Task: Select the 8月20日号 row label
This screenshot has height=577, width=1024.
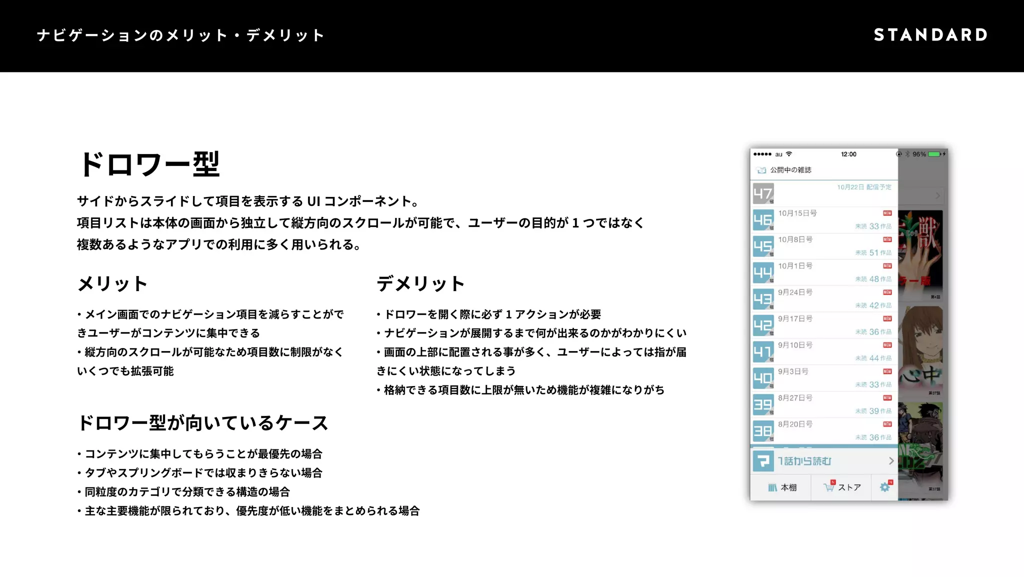Action: click(x=795, y=424)
